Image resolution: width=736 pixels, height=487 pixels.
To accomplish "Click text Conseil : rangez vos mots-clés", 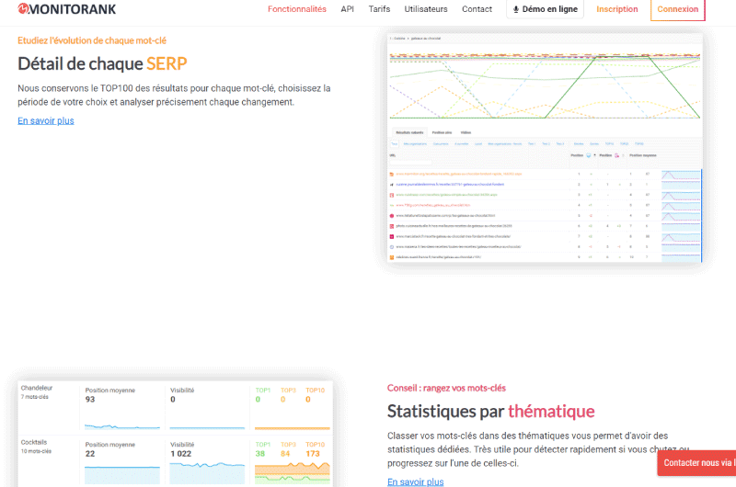I will tap(446, 388).
